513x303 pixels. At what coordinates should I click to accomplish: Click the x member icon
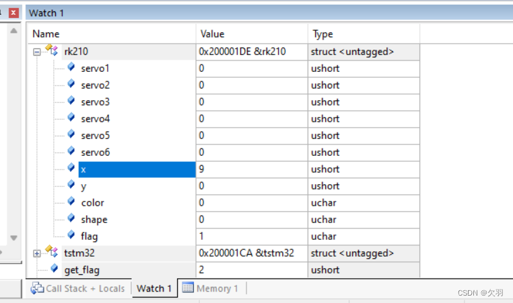click(x=71, y=168)
